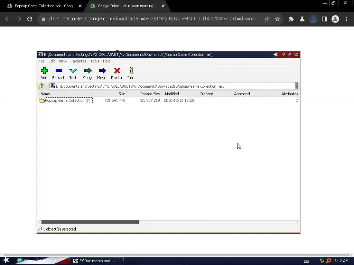Toggle the browser side panel
The image size is (354, 265).
click(x=324, y=19)
